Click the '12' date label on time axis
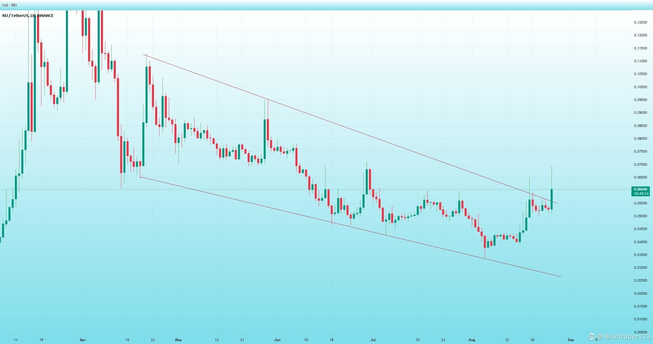Viewport: 653px width, 344px height. pyautogui.click(x=507, y=340)
